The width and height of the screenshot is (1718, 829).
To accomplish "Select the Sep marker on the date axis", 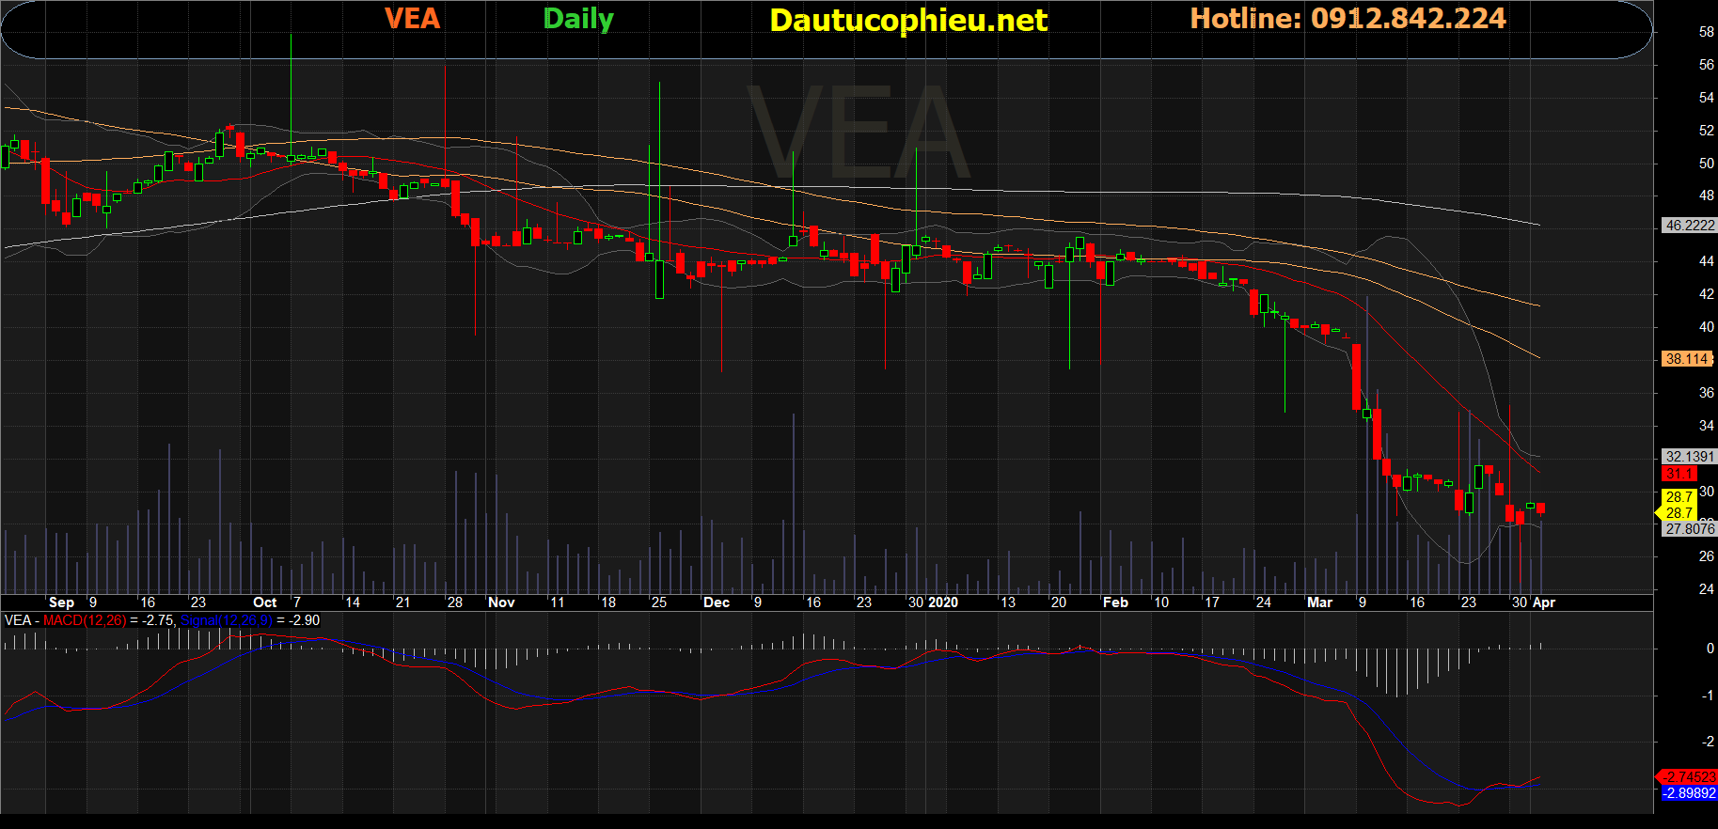I will pyautogui.click(x=61, y=602).
